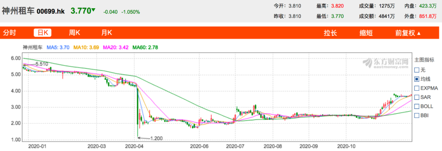Click the MA20: 3.42 legend label
The height and width of the screenshot is (151, 442).
(116, 48)
